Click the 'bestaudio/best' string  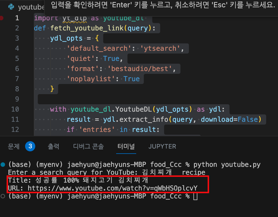point(140,69)
